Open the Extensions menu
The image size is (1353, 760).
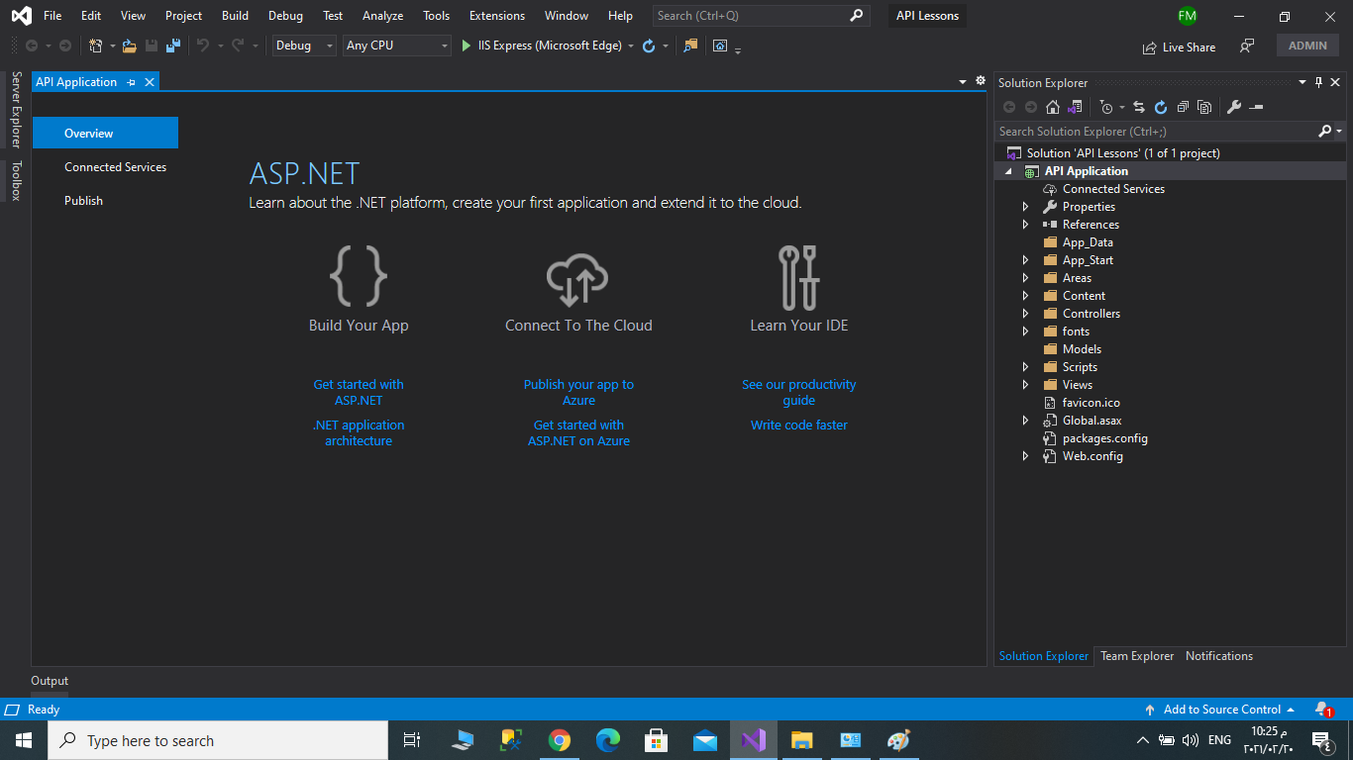coord(497,16)
